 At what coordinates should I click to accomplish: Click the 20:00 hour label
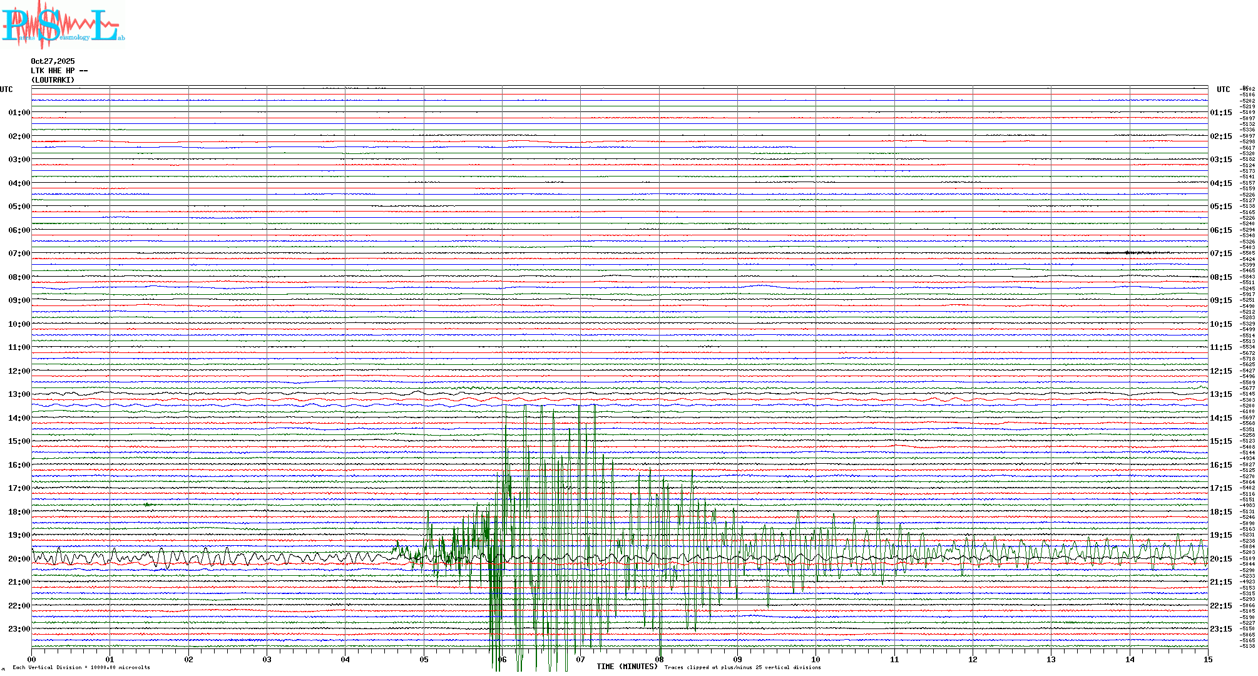pyautogui.click(x=19, y=559)
